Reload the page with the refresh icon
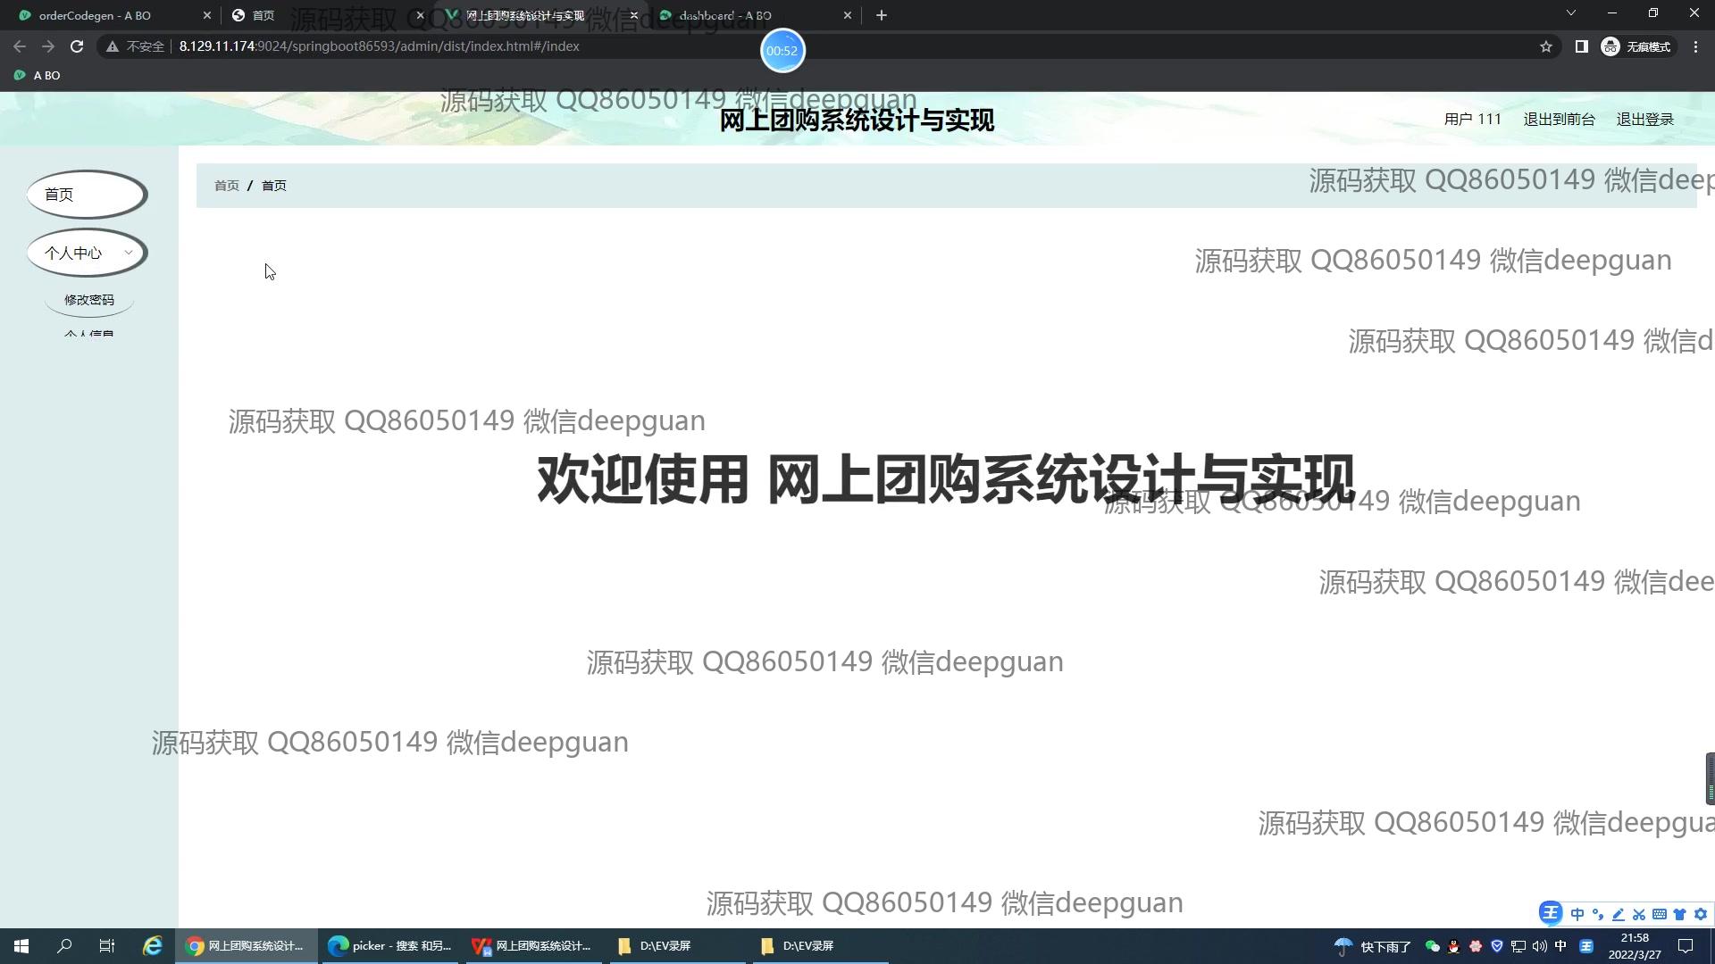This screenshot has height=964, width=1715. click(x=77, y=46)
